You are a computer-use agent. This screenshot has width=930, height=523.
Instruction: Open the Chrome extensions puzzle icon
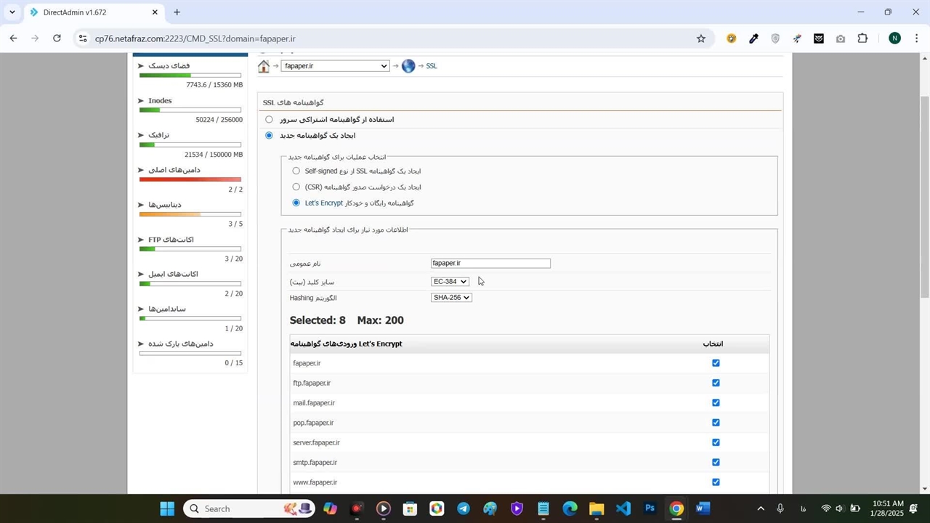(x=862, y=38)
